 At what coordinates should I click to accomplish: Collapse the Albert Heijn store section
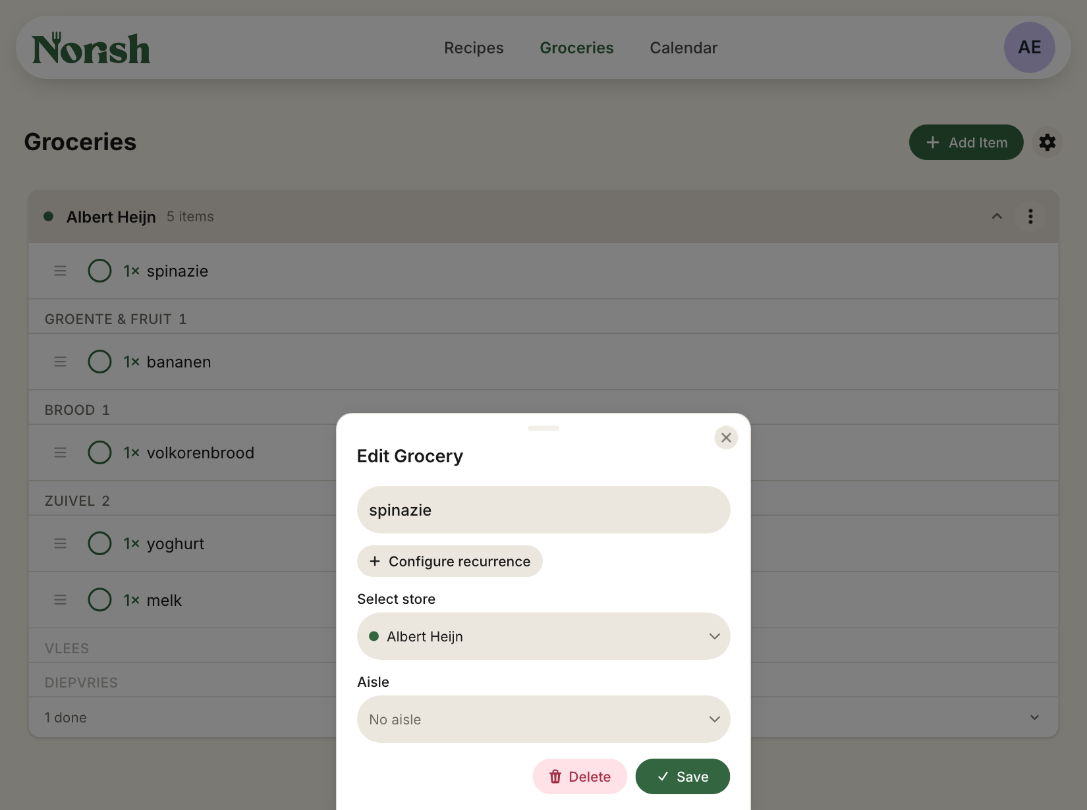coord(997,217)
